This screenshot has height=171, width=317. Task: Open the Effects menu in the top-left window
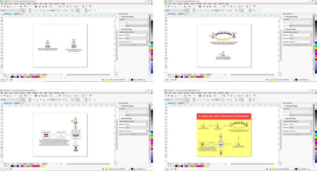pyautogui.click(x=29, y=4)
